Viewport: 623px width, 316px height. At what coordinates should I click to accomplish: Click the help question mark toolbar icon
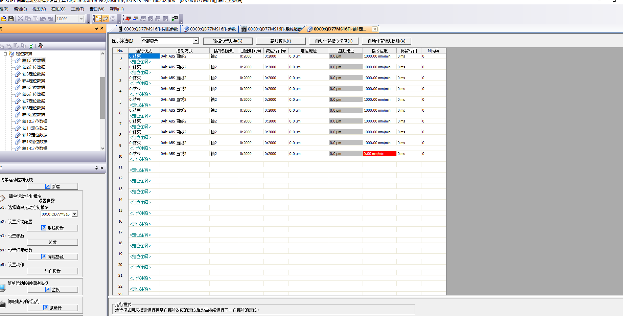pos(113,19)
